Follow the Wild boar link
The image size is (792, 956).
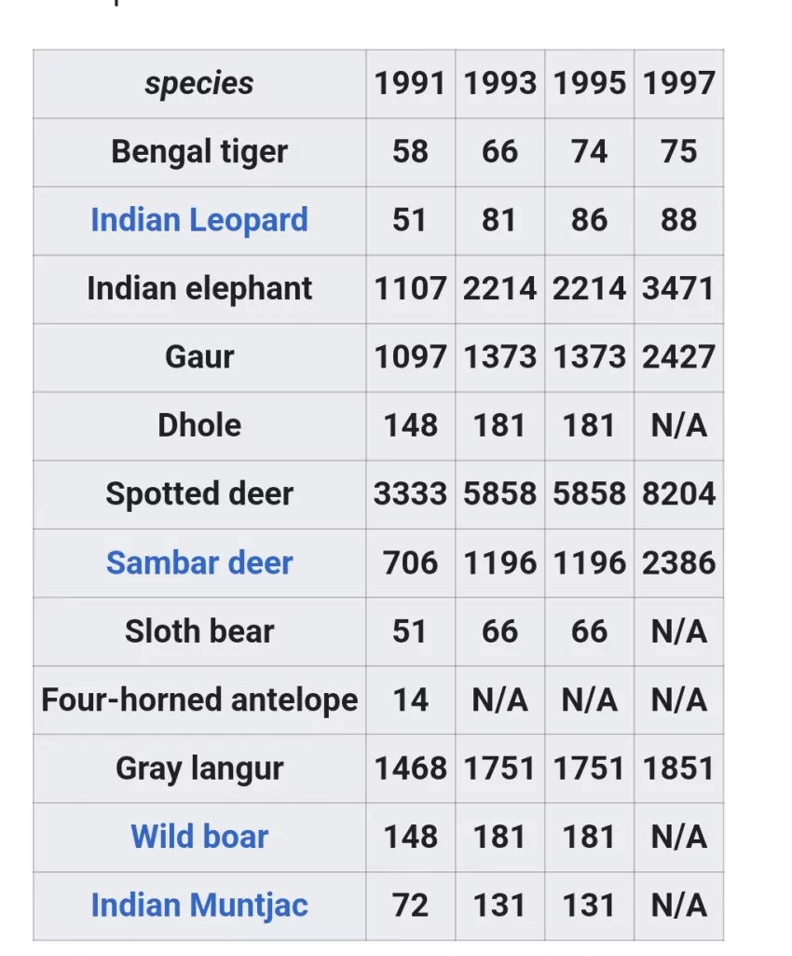point(199,836)
